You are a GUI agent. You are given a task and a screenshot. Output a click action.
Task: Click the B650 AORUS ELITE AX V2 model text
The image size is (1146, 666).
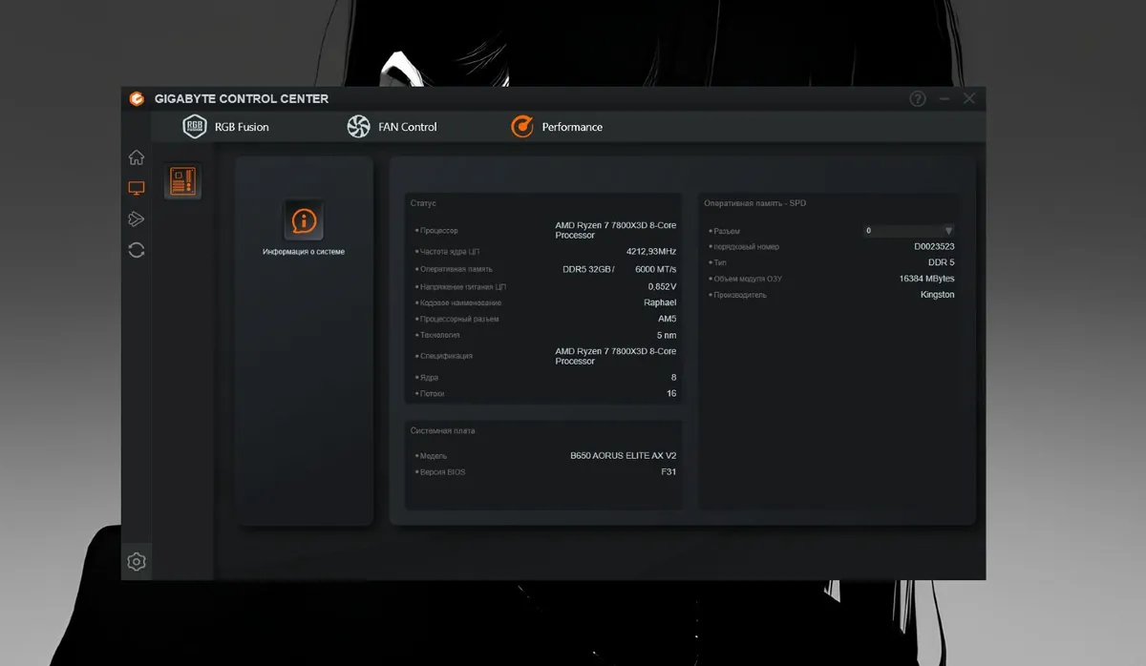click(623, 456)
